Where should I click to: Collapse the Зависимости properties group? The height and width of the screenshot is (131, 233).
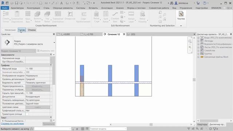point(51,55)
